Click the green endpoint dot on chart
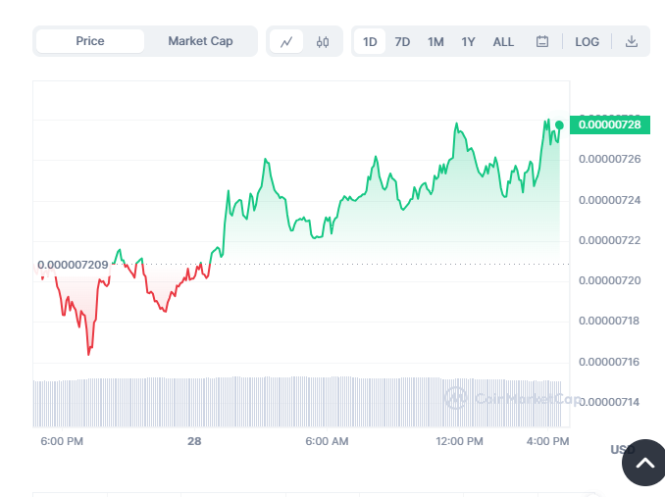This screenshot has width=665, height=497. coord(559,125)
